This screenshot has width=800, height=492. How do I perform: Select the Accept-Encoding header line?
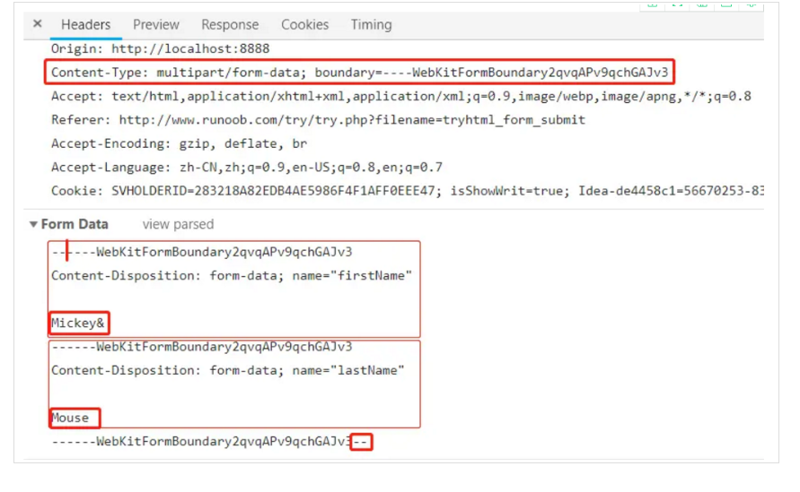179,143
